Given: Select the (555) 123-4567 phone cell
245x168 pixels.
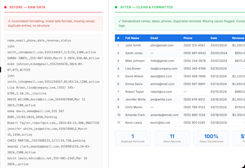Looking at the screenshot, I should click(194, 45).
